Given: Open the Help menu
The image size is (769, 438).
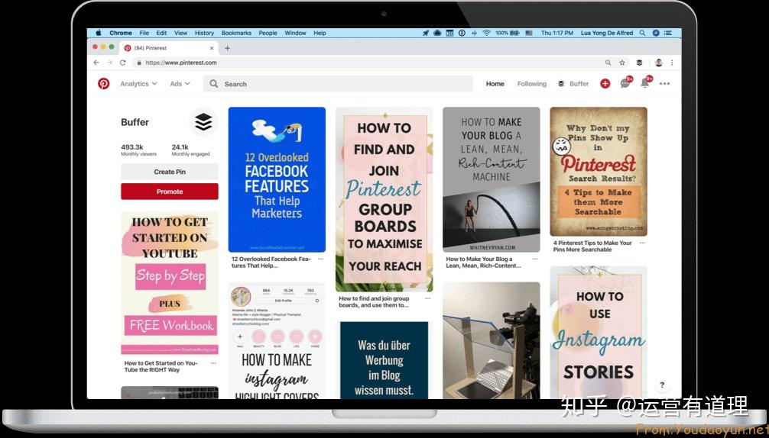Looking at the screenshot, I should click(320, 33).
